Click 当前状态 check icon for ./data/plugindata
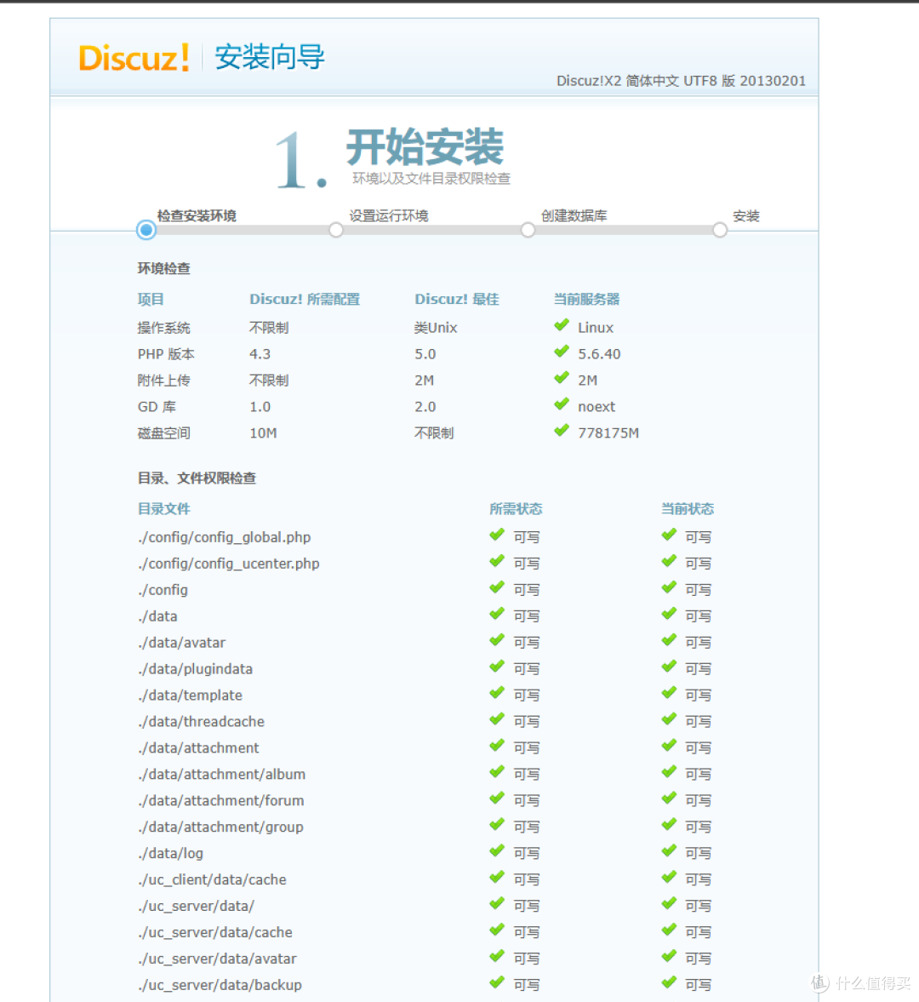Viewport: 919px width, 1002px height. point(669,667)
